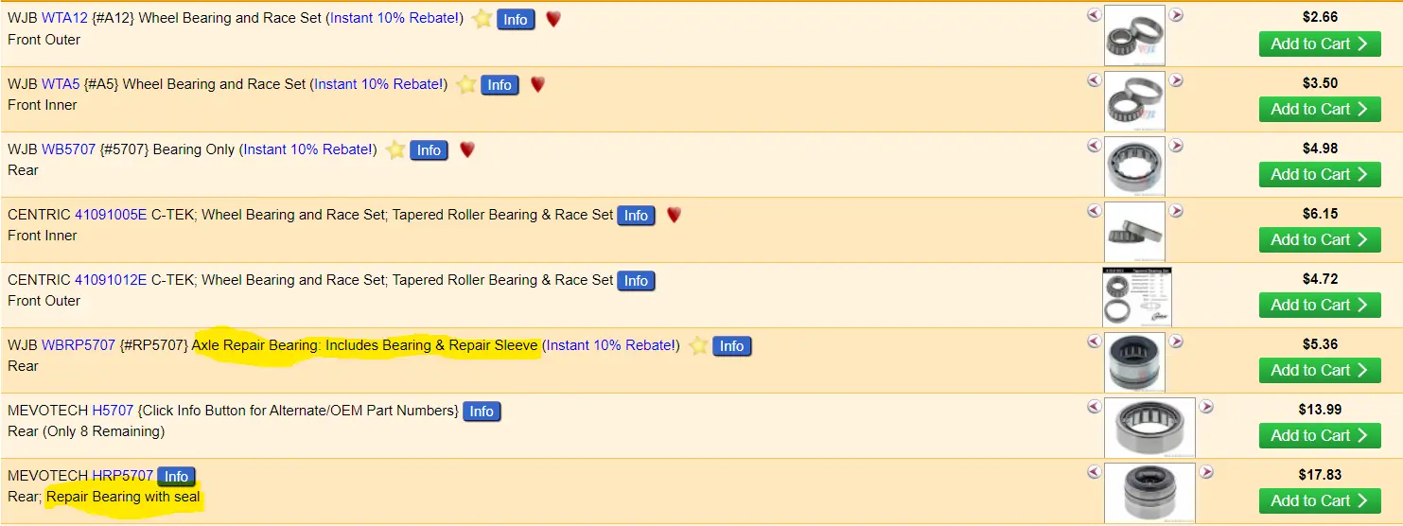Enlarge the CENTRIC 41091005E product thumbnail

(1134, 231)
